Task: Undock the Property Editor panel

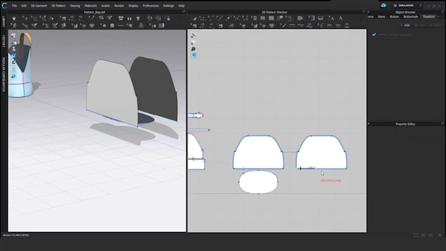Action: [443, 124]
